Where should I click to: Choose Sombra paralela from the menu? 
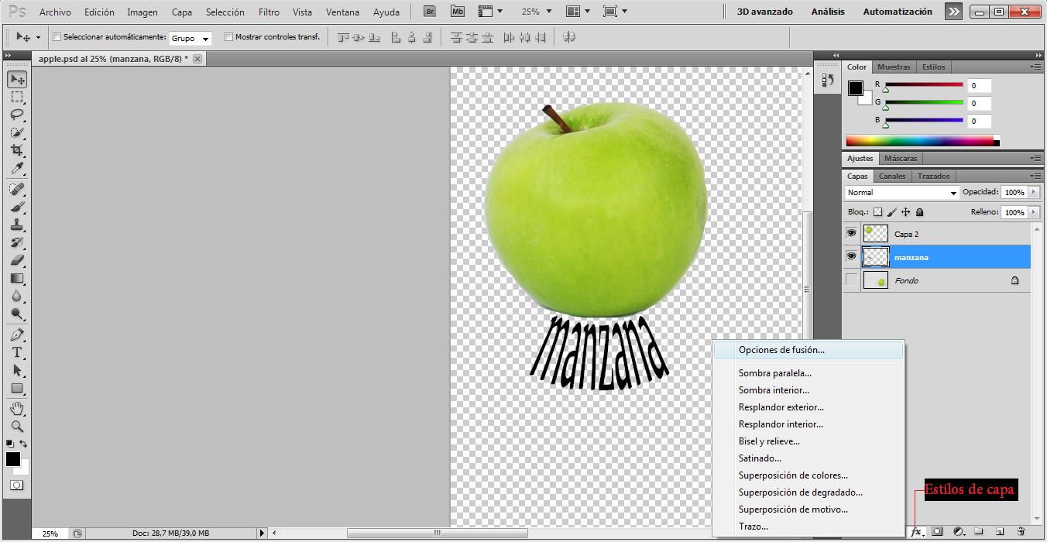(775, 372)
